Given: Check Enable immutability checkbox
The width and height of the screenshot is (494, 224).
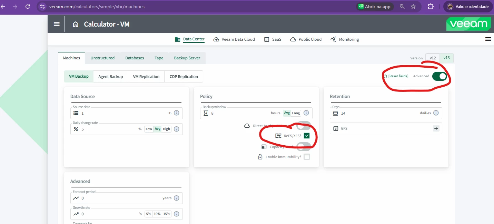Looking at the screenshot, I should click(307, 157).
